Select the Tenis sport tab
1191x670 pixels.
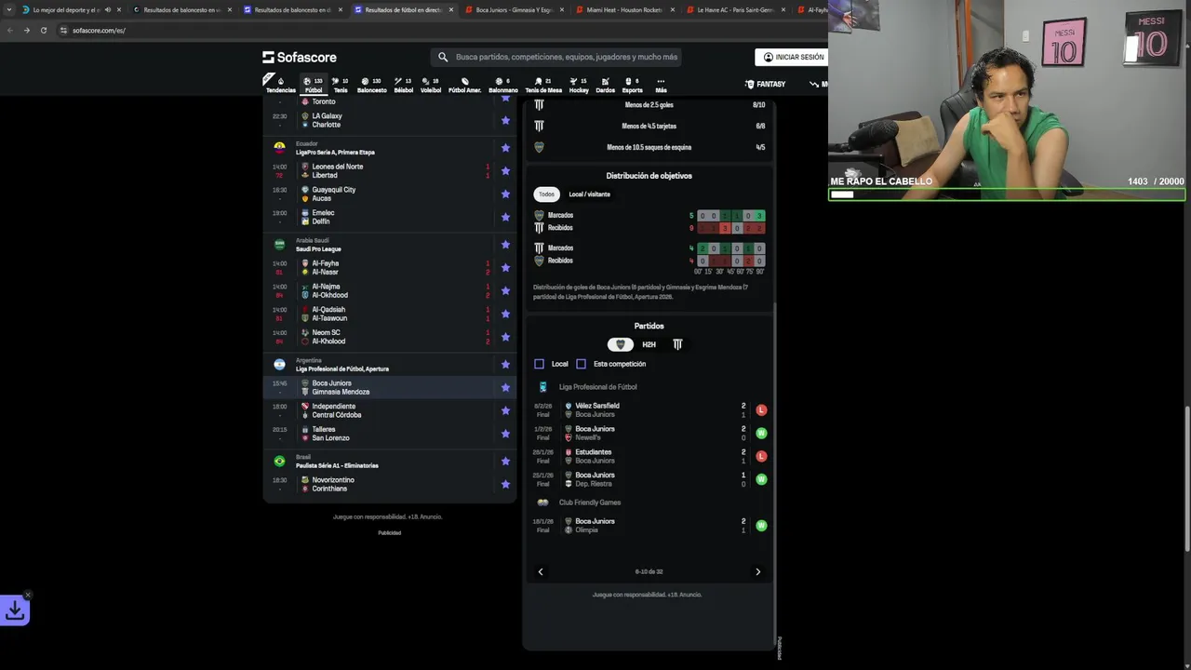[341, 85]
